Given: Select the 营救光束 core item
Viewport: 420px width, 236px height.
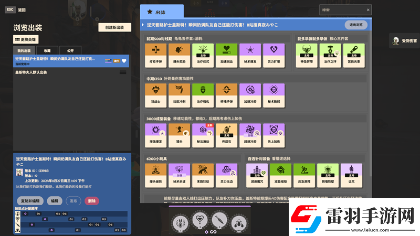Looking at the screenshot, I should 354,56.
